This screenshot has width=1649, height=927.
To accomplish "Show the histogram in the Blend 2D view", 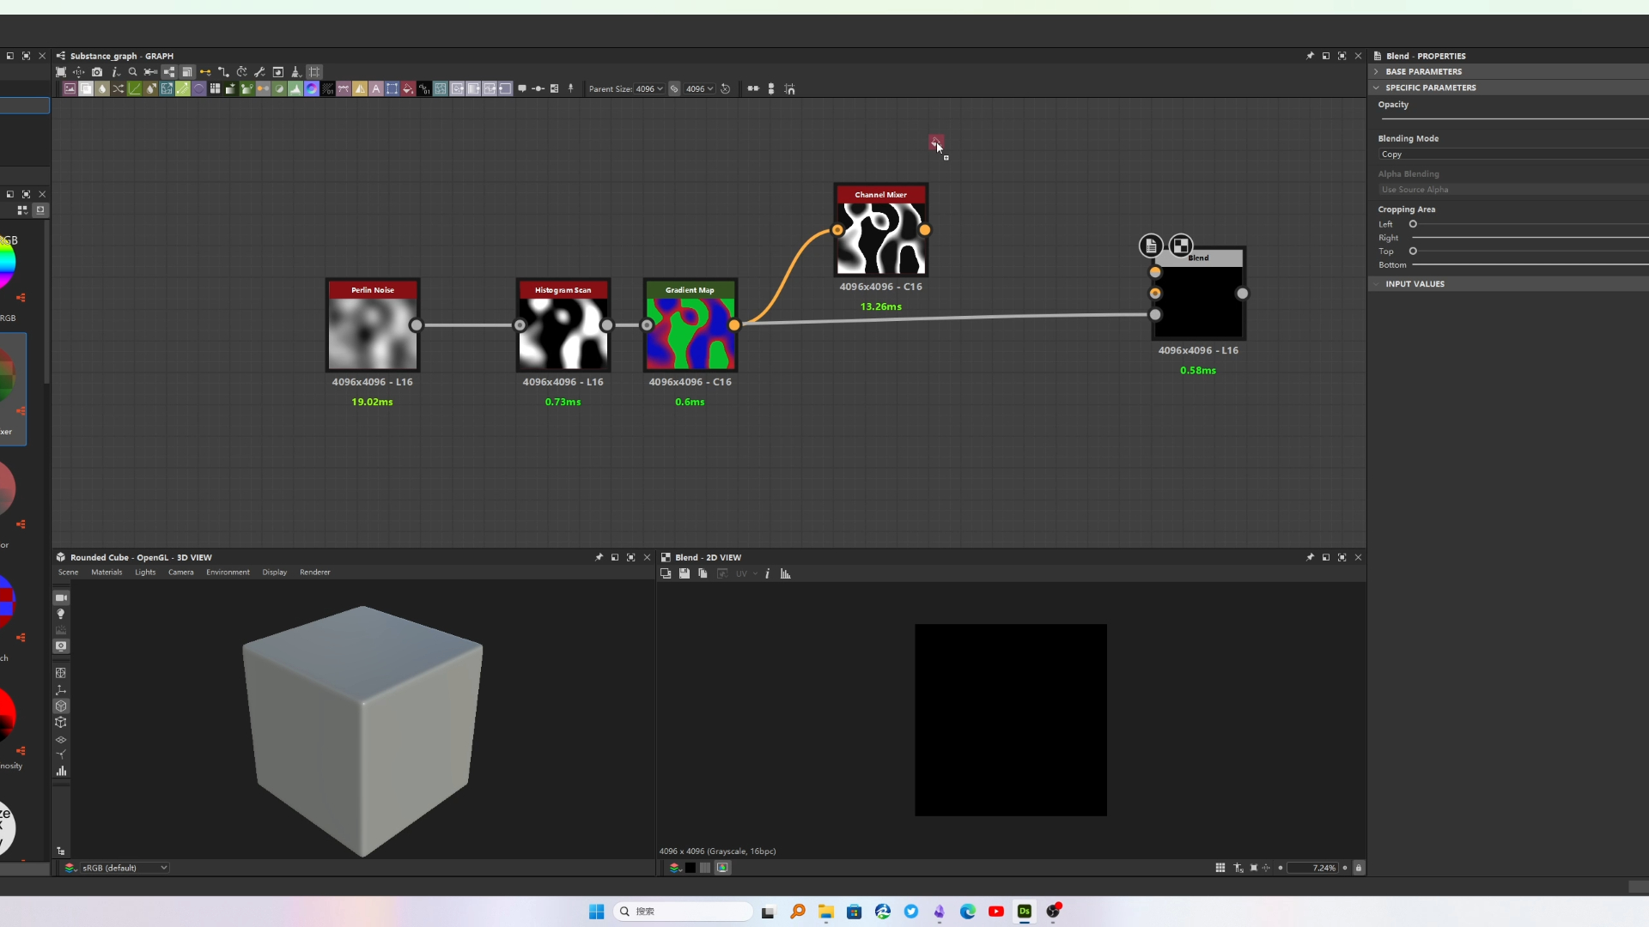I will [785, 573].
